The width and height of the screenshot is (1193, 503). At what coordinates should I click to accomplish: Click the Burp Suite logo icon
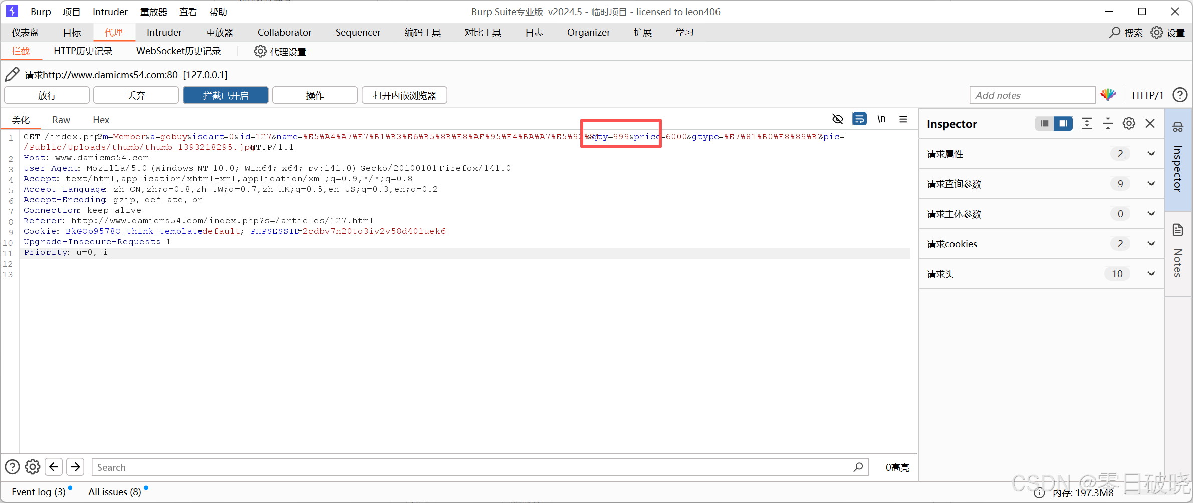(x=12, y=11)
